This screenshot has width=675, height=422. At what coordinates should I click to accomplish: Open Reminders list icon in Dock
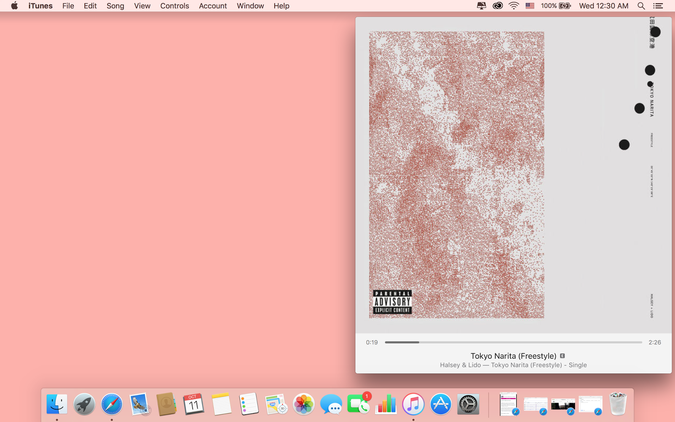click(248, 404)
